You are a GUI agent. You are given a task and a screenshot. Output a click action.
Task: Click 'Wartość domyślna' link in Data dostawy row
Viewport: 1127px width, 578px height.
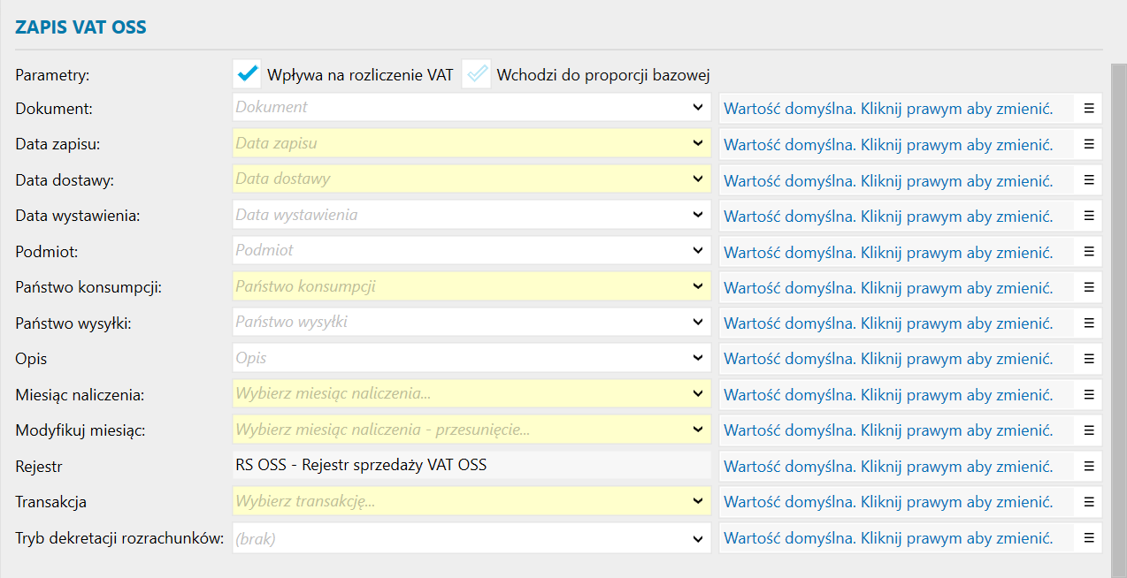pos(888,180)
